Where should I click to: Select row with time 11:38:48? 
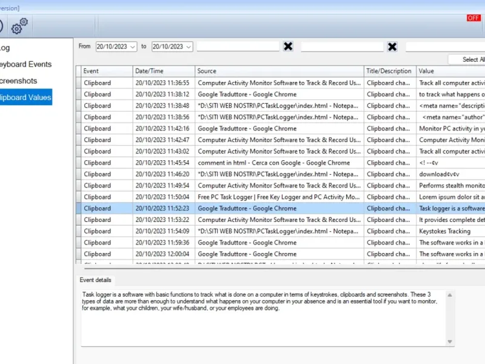click(x=281, y=106)
